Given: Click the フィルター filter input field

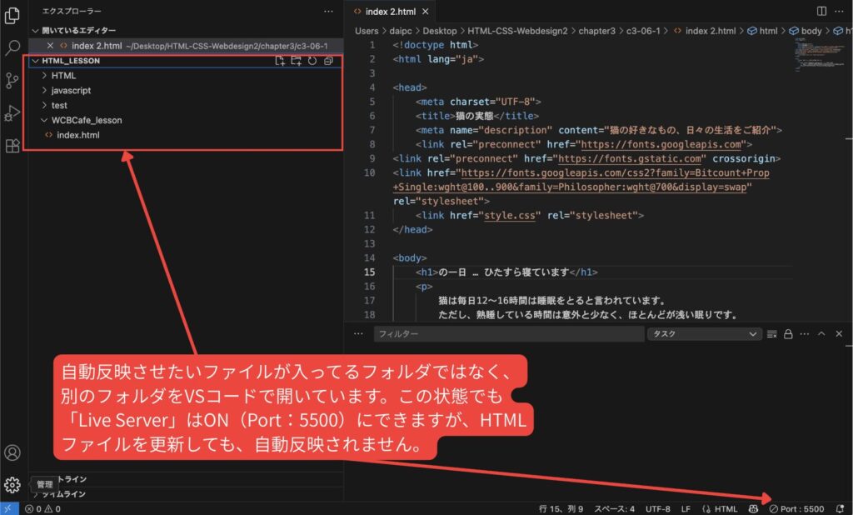Looking at the screenshot, I should [x=506, y=333].
